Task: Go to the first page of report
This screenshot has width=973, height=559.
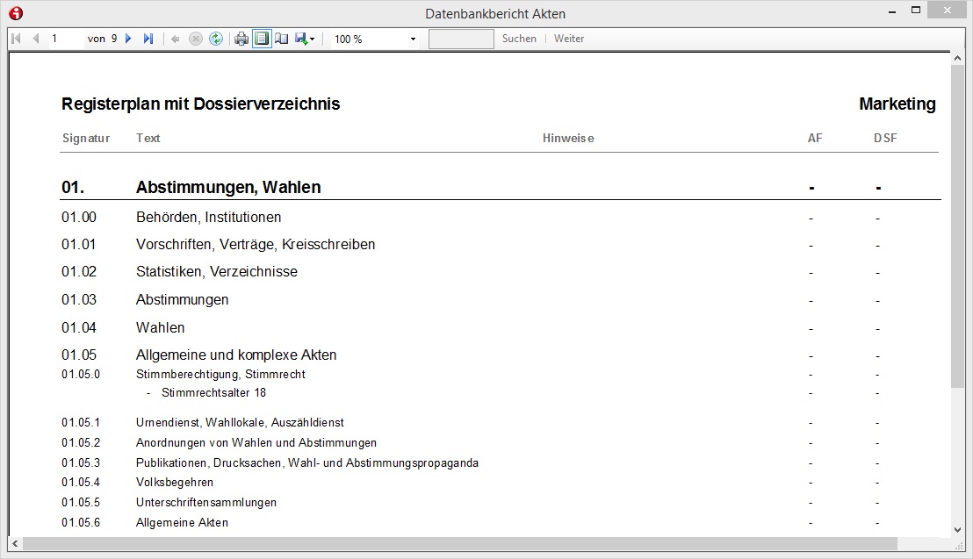Action: pos(16,39)
